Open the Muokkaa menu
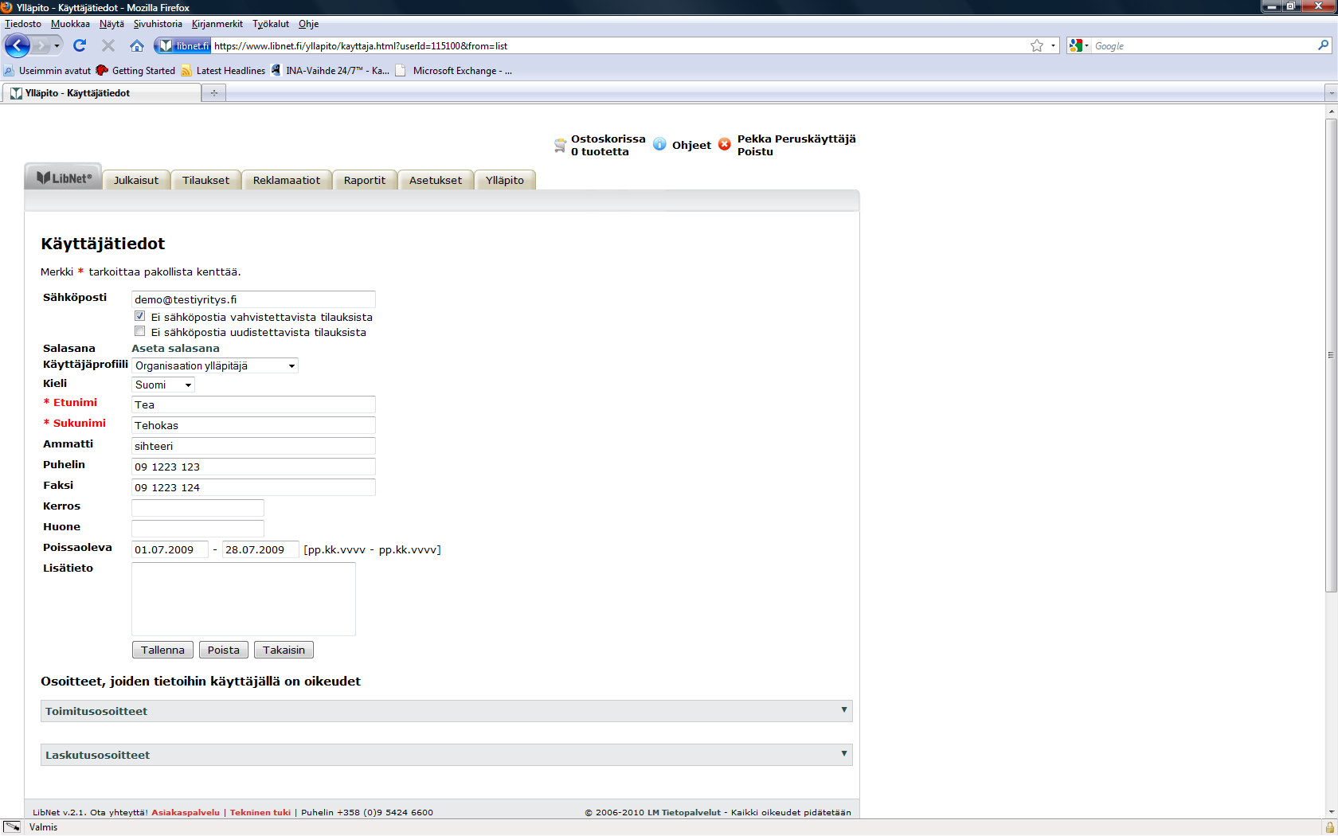 pos(70,24)
